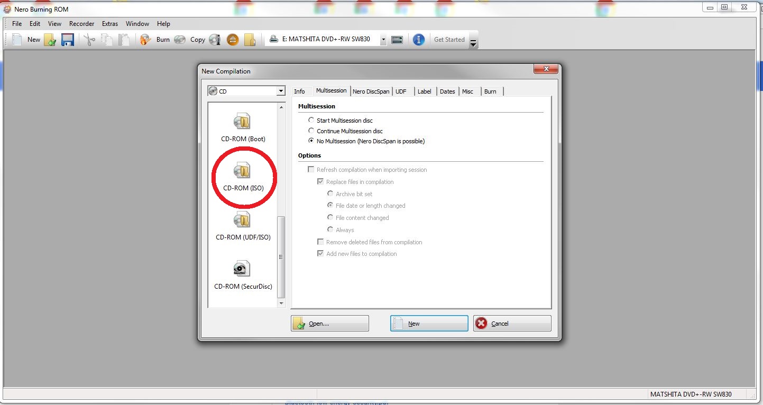Click the New text label in toolbar
This screenshot has height=405, width=763.
(34, 40)
